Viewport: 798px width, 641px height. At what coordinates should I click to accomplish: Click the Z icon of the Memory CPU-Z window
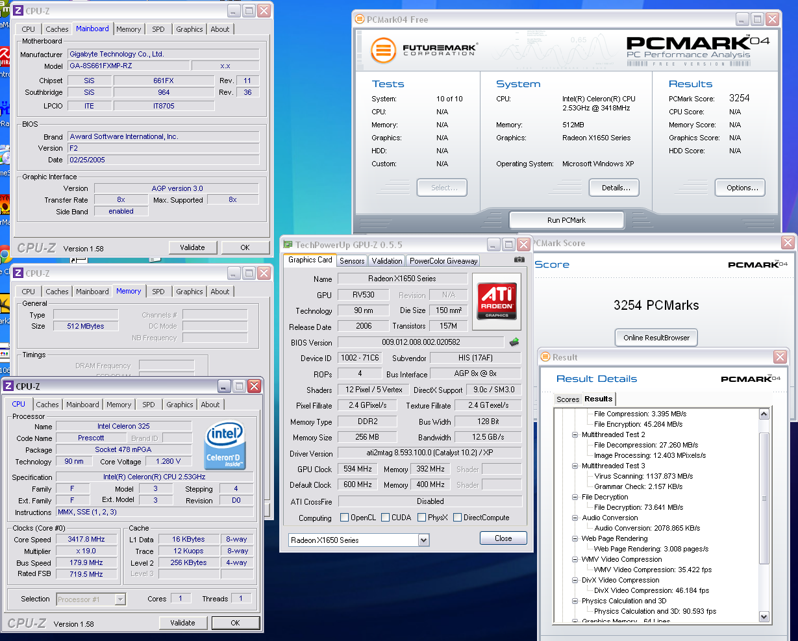click(x=18, y=273)
